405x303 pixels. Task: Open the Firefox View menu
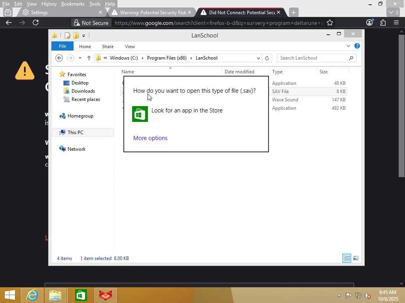32,4
